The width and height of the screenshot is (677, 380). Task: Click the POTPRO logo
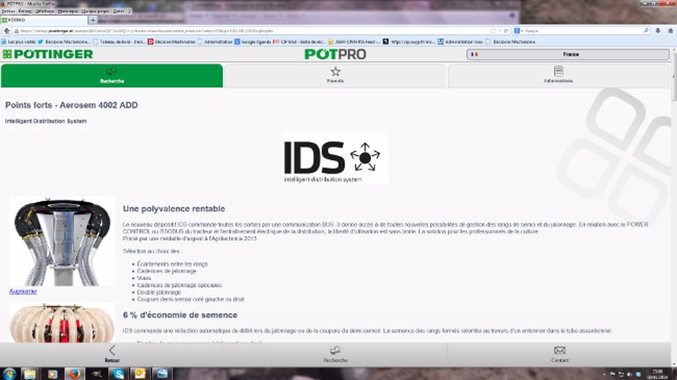tap(335, 54)
